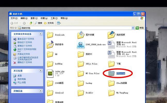This screenshot has width=167, height=103.
Task: Click 移动这个文件夹 task link
Action: pos(25,42)
